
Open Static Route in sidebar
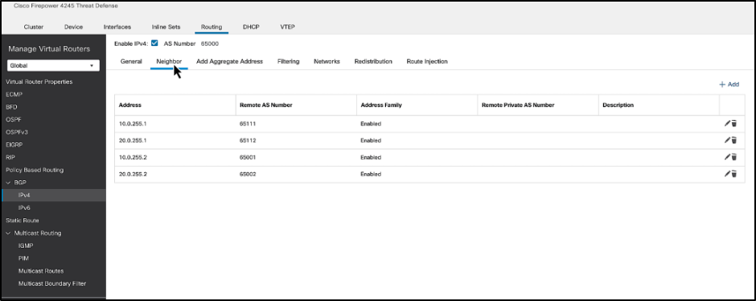click(23, 221)
